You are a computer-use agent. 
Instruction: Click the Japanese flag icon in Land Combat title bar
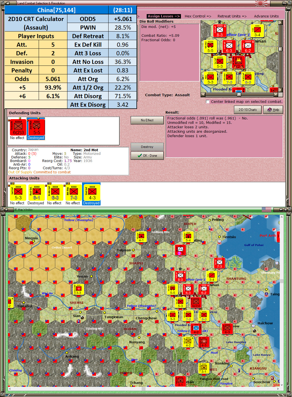(x=261, y=3)
